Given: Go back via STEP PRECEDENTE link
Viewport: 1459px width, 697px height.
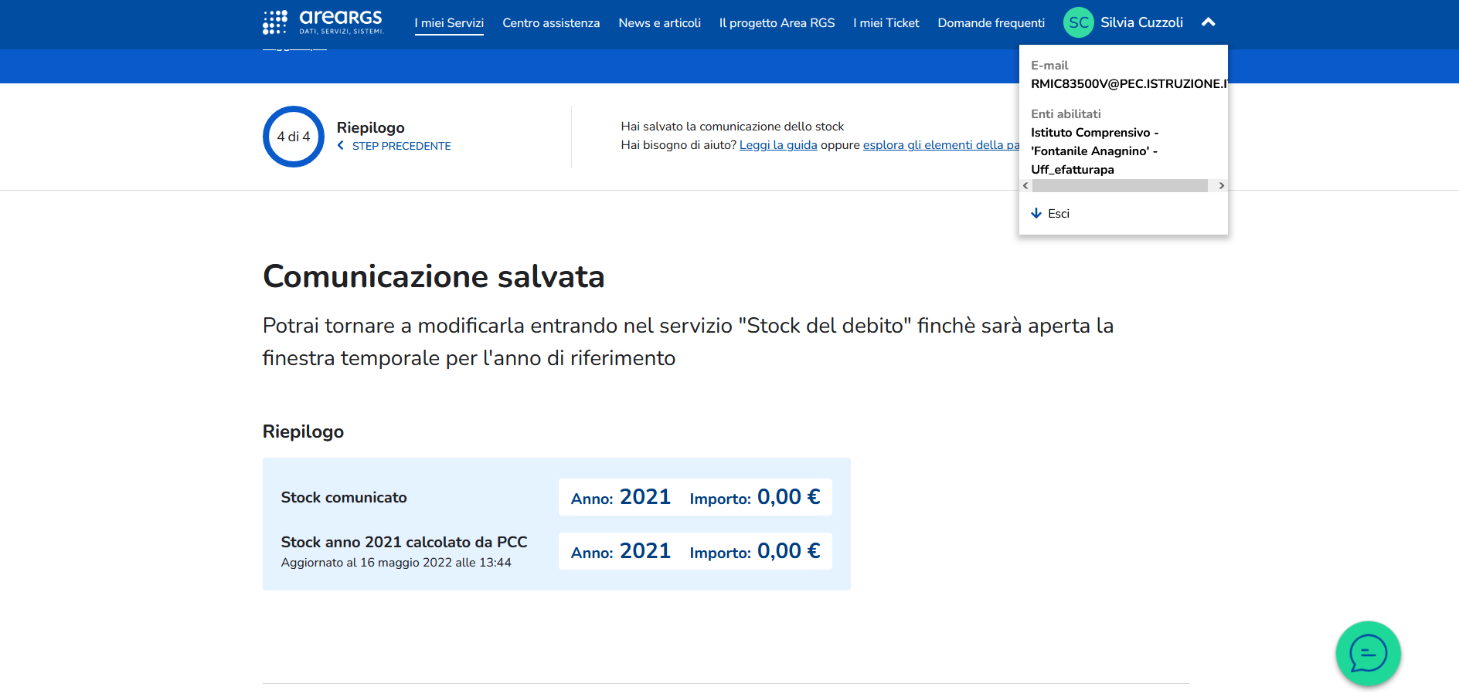Looking at the screenshot, I should 401,146.
